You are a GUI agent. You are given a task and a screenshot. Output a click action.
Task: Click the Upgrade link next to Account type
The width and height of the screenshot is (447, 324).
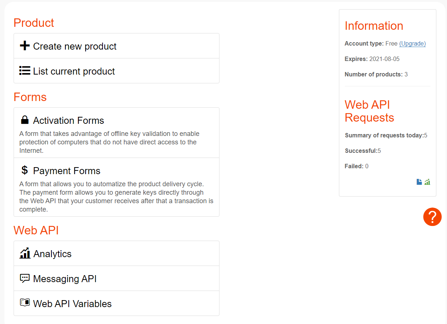(412, 43)
